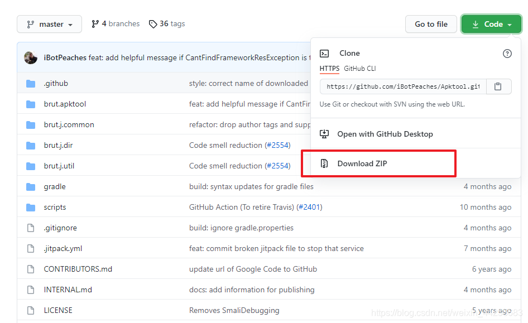Copy the clone URL with clipboard icon
This screenshot has height=323, width=528.
click(x=499, y=86)
